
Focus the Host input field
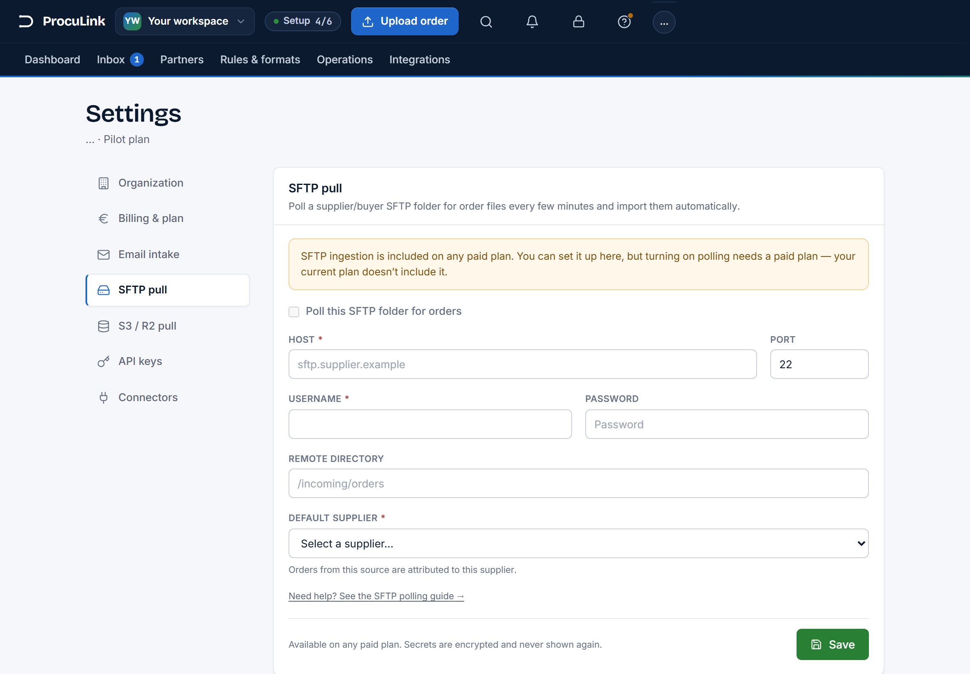click(x=522, y=364)
